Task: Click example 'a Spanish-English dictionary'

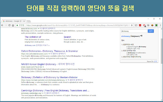Action: click(136, 47)
